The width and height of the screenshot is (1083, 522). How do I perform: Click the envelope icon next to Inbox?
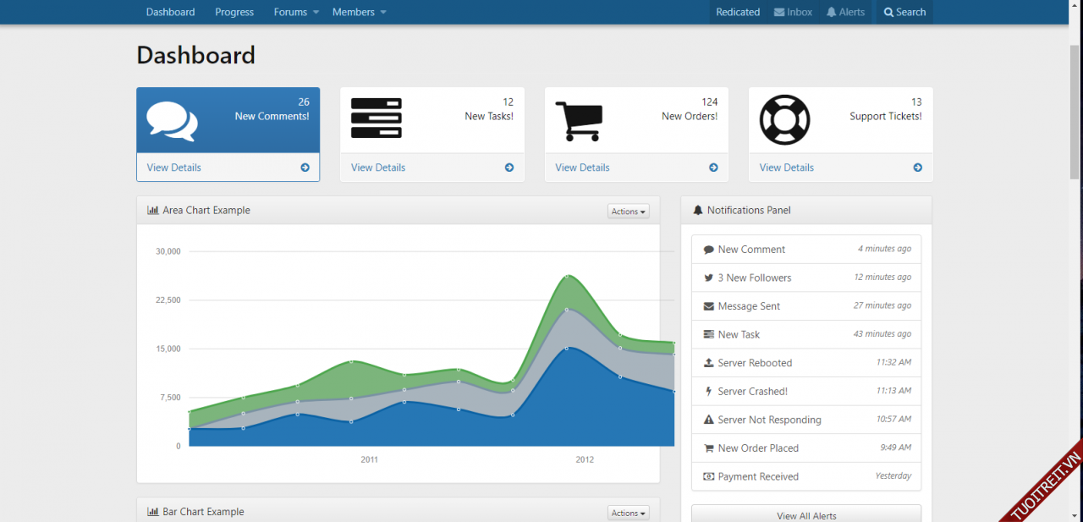click(x=778, y=12)
